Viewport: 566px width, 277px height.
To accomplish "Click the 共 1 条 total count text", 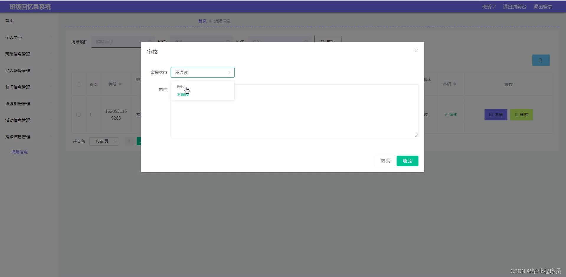I will pos(79,141).
